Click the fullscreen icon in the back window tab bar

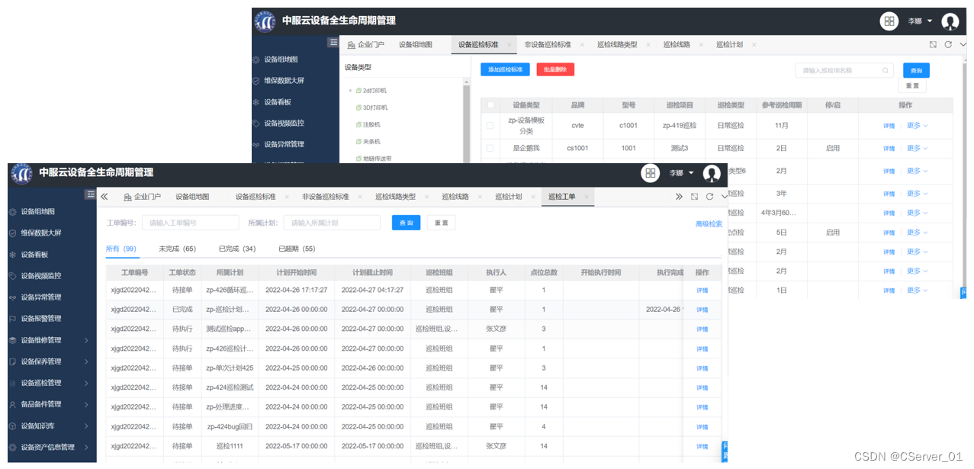click(x=933, y=44)
